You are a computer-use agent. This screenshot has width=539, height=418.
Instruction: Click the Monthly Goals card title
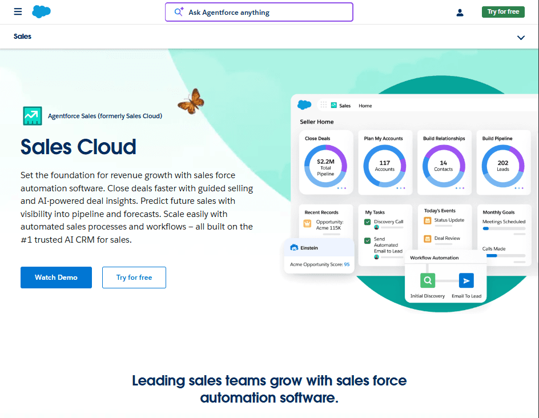pyautogui.click(x=498, y=212)
